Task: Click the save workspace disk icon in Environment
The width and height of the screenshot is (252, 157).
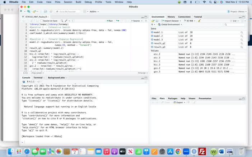Action: tap(158, 21)
